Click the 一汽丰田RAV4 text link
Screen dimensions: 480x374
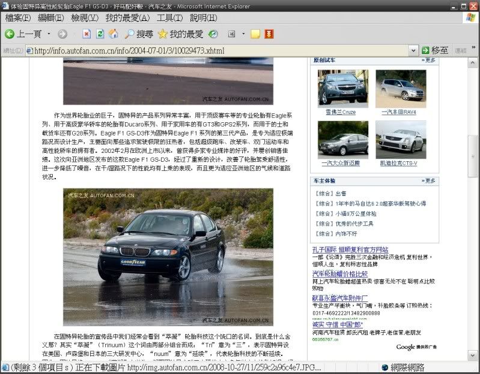399,112
